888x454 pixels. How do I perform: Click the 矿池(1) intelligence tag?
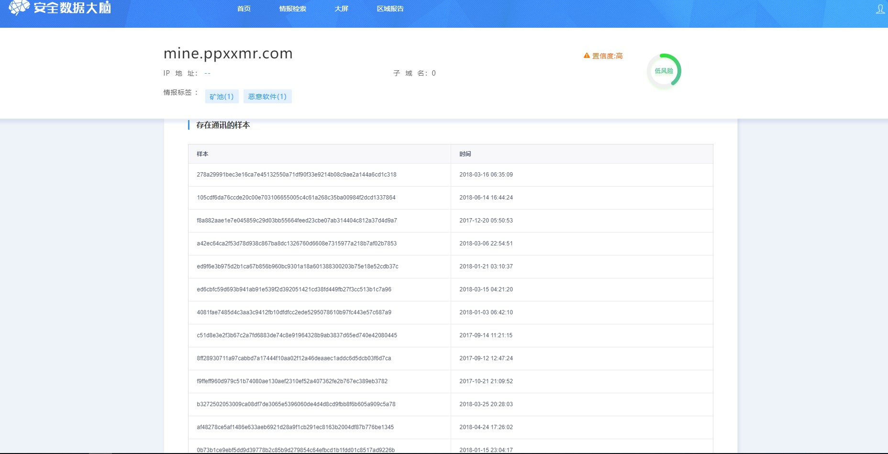coord(222,97)
